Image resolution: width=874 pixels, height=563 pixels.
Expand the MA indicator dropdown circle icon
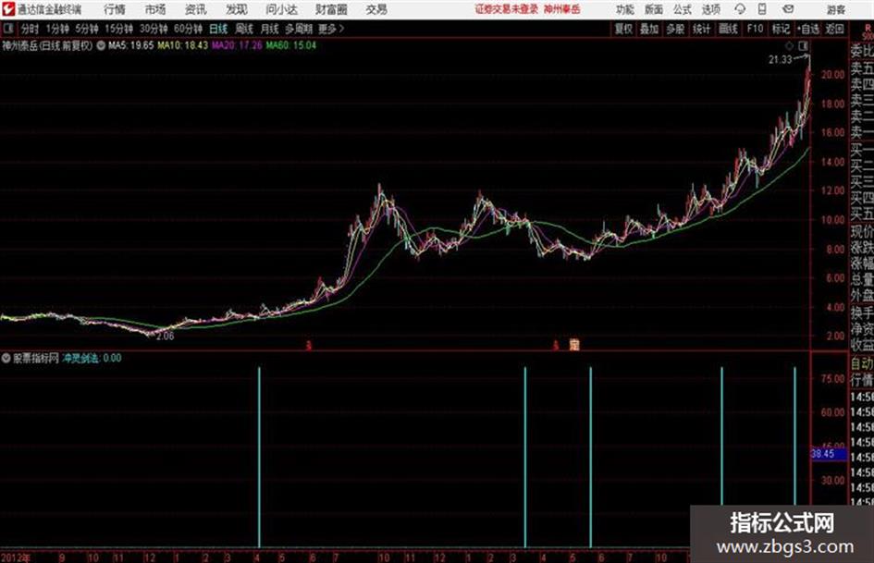point(101,45)
